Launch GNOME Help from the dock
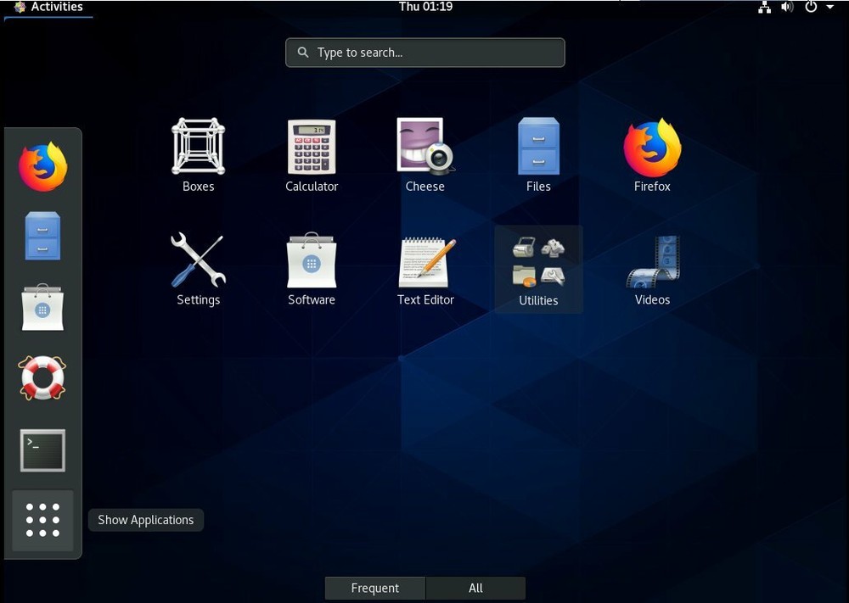 point(42,378)
